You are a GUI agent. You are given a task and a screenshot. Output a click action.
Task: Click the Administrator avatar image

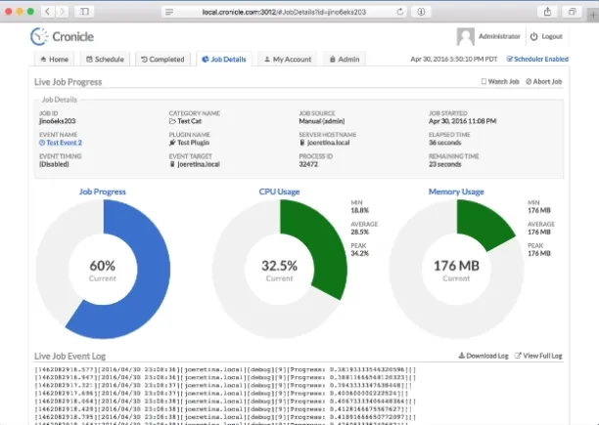(465, 36)
